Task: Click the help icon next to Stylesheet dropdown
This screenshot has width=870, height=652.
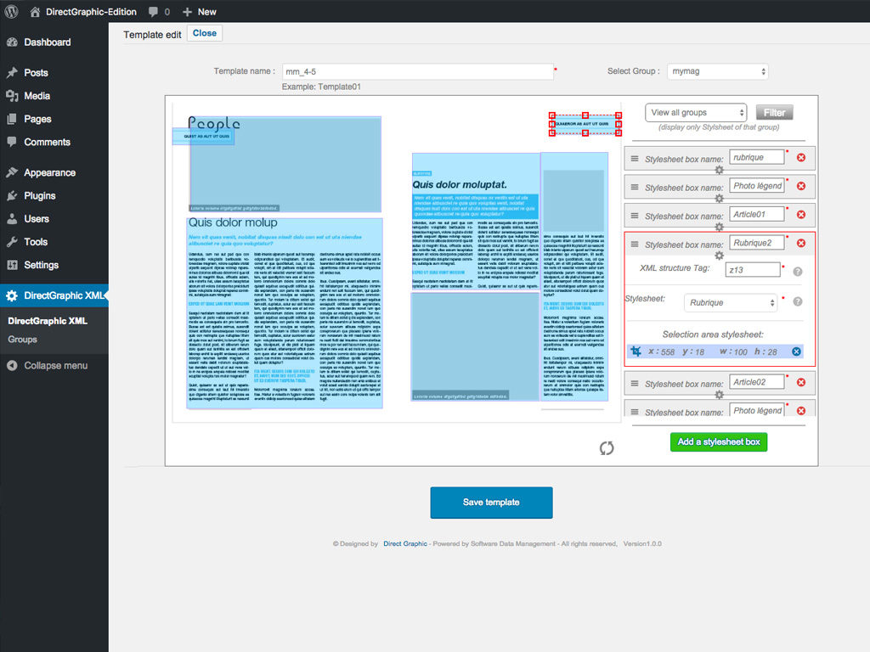Action: click(x=798, y=302)
